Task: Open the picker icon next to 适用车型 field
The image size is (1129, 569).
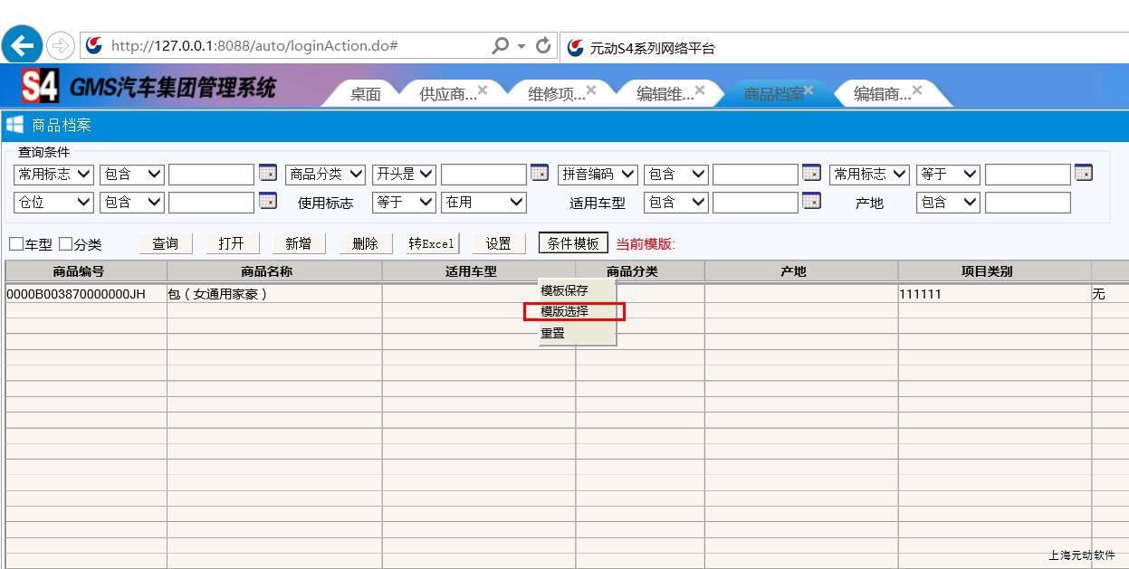Action: (x=811, y=201)
